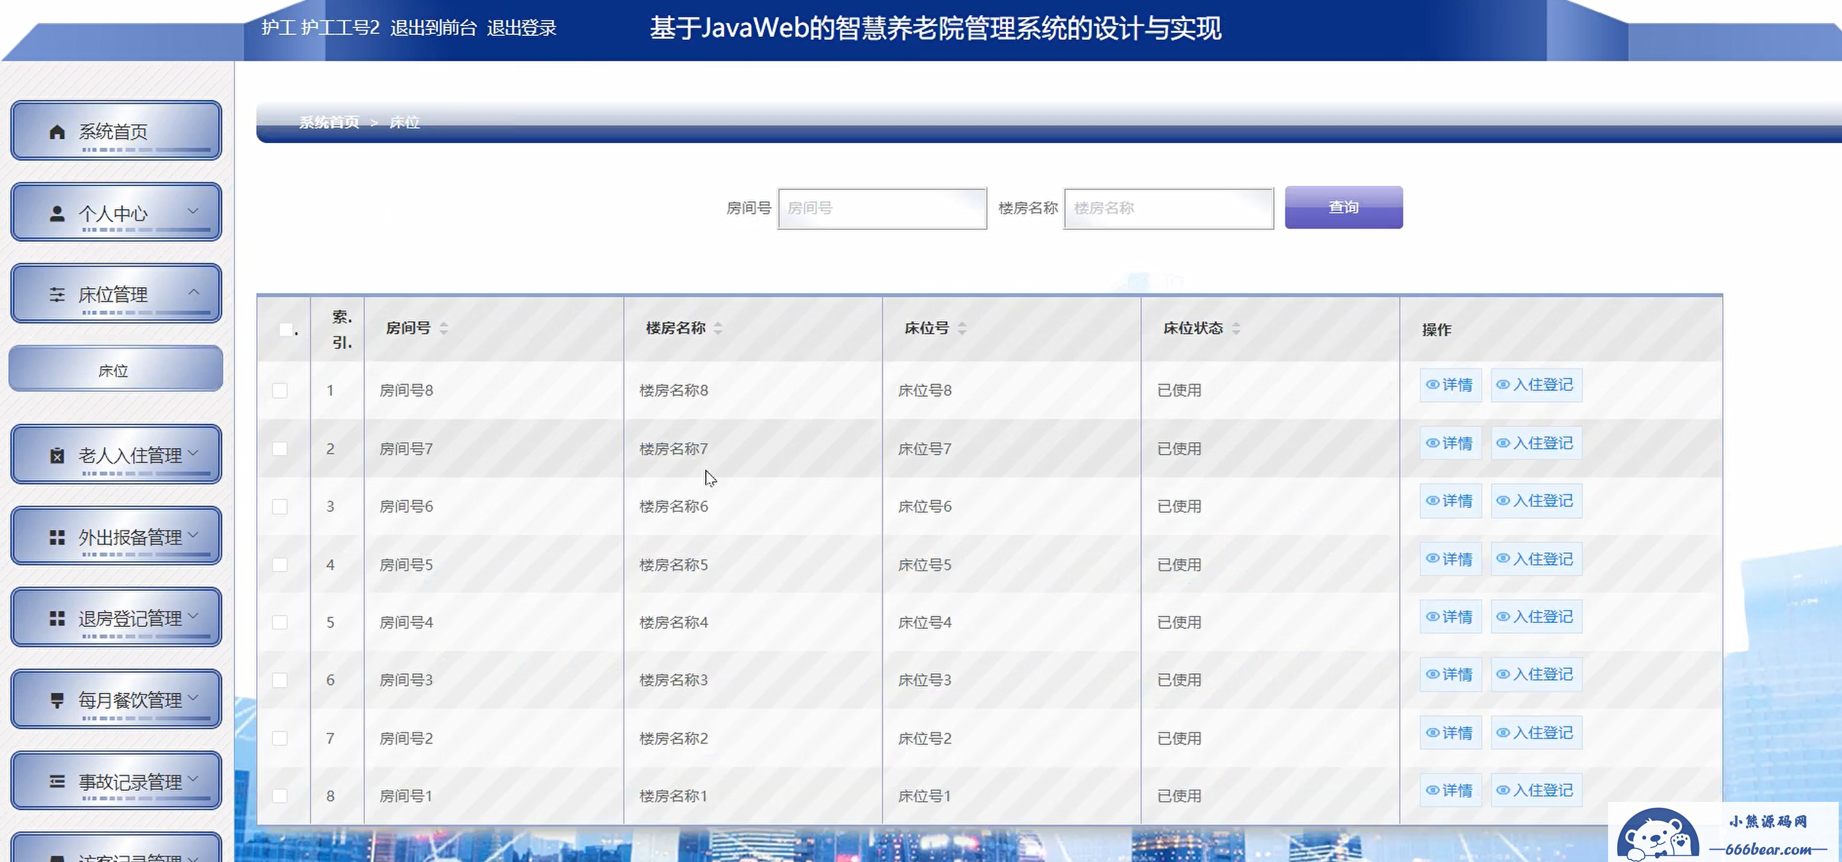Expand the 个人中心 menu chevron
This screenshot has height=862, width=1842.
point(193,211)
